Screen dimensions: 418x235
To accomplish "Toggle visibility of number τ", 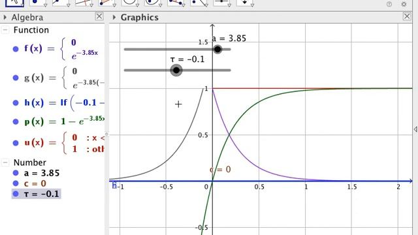I will 16,194.
